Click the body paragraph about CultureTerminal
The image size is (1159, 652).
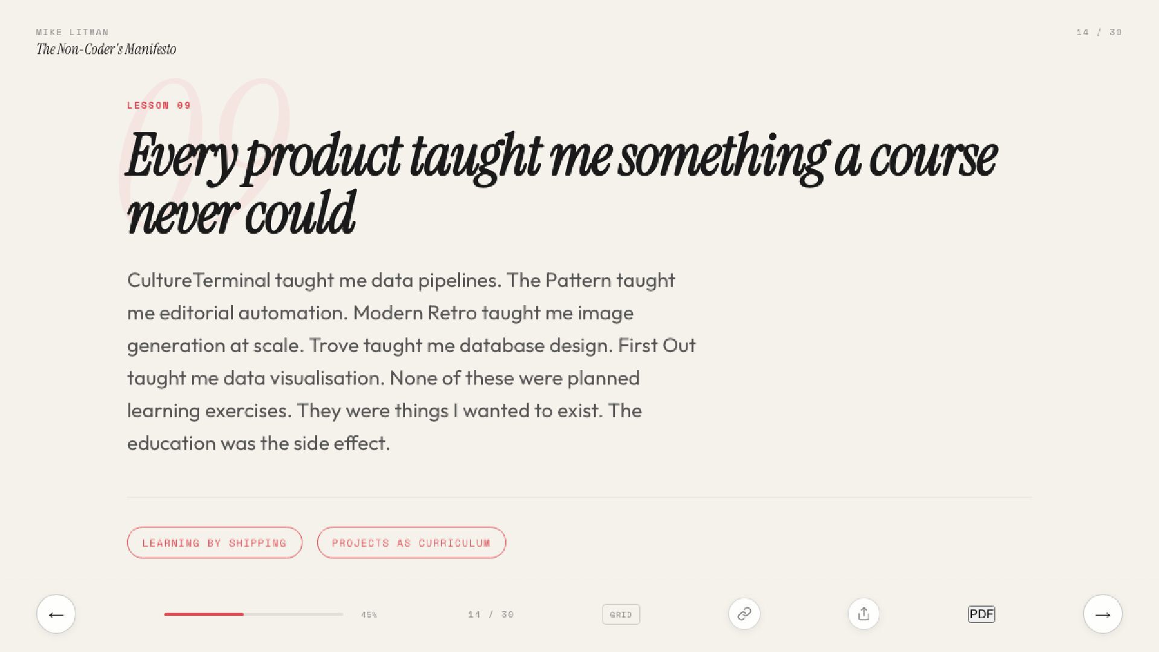click(411, 362)
